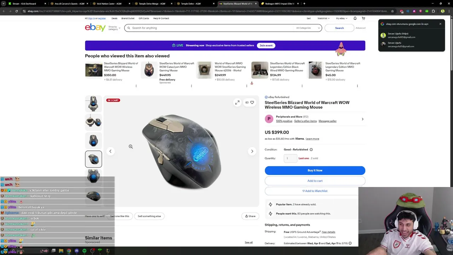The height and width of the screenshot is (255, 453).
Task: Click the Advanced search link
Action: (x=360, y=28)
